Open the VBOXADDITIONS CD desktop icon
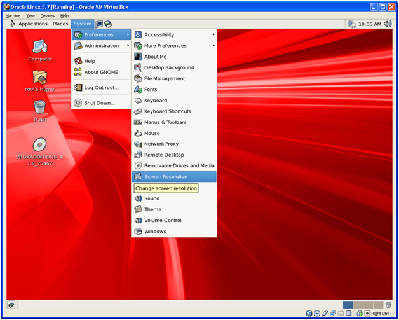Image resolution: width=399 pixels, height=320 pixels. (x=40, y=152)
